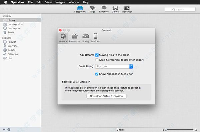Click large thumbnail size icon
The height and width of the screenshot is (132, 200).
(196, 130)
